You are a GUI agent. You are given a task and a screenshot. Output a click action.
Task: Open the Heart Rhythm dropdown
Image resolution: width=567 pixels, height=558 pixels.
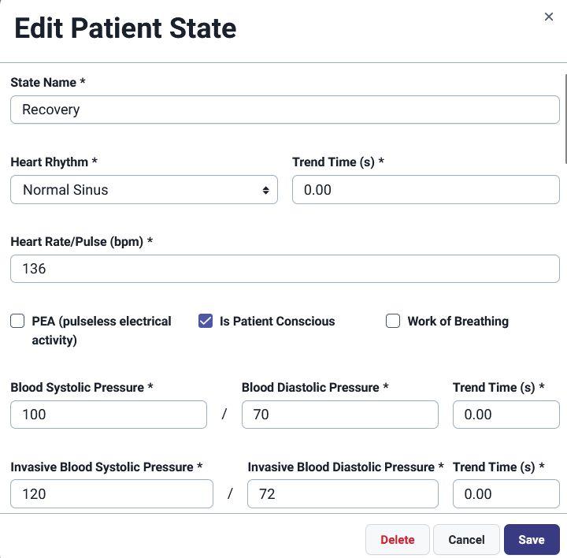pos(143,190)
